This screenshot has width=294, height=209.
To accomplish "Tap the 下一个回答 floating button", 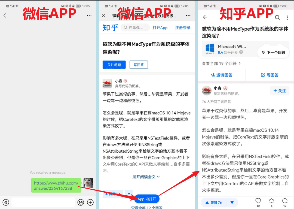I will pyautogui.click(x=273, y=52).
